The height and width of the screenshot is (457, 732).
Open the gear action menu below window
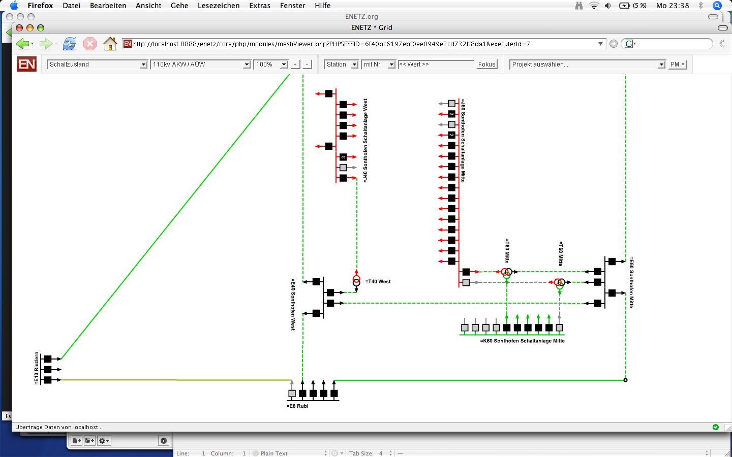pyautogui.click(x=104, y=441)
